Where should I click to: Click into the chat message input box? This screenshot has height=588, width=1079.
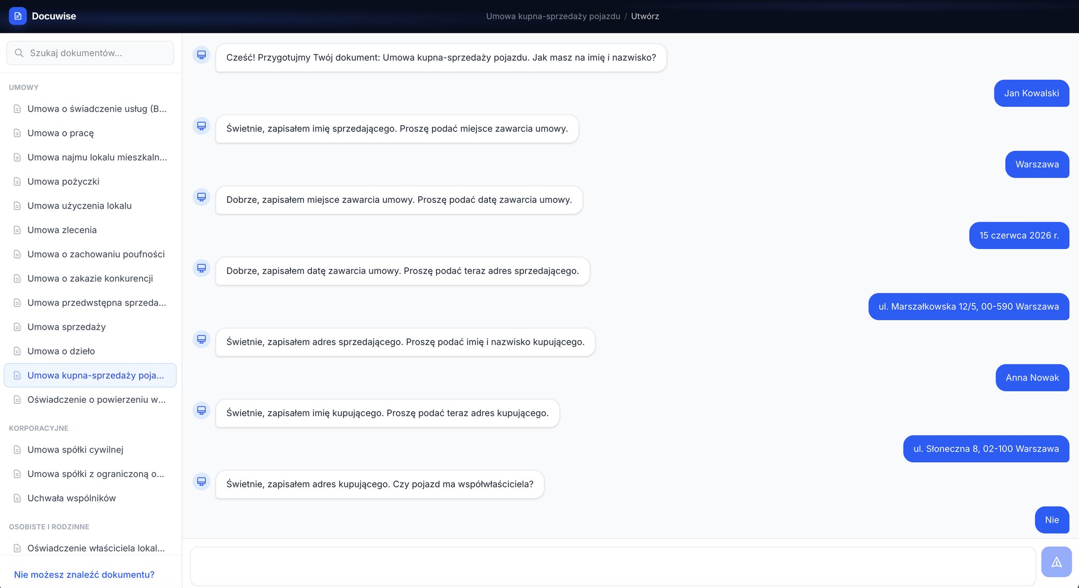613,566
